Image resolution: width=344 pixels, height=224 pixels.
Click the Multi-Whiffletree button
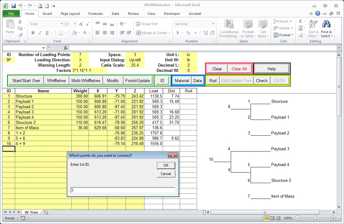(x=86, y=81)
